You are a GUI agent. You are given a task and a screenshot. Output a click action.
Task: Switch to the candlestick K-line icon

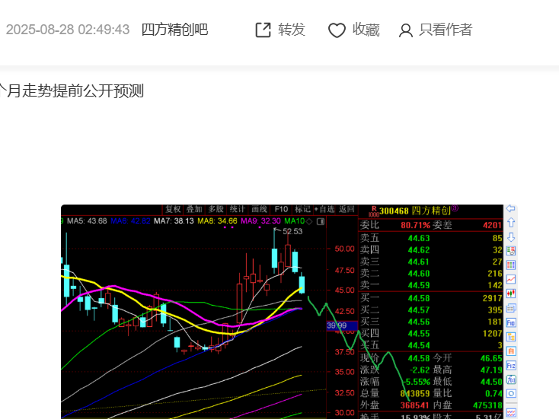511,294
